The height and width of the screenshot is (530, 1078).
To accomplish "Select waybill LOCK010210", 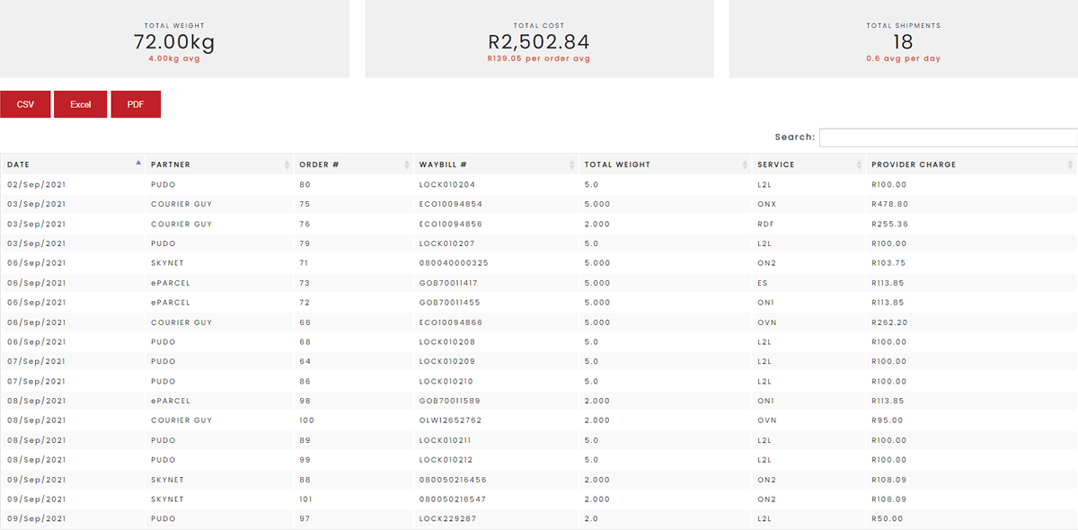I will [446, 381].
